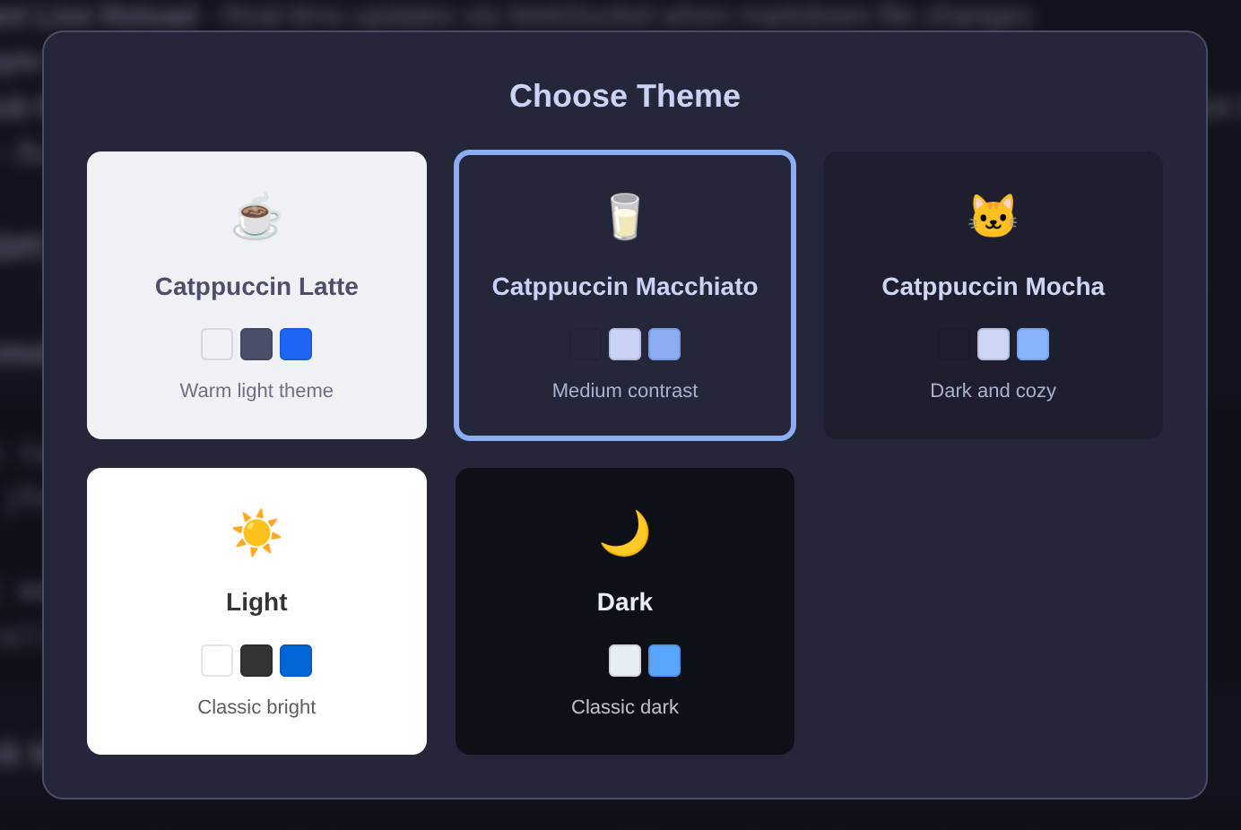Click the dark slate swatch on Latte card
Screen dimensions: 1241x830
click(x=256, y=343)
